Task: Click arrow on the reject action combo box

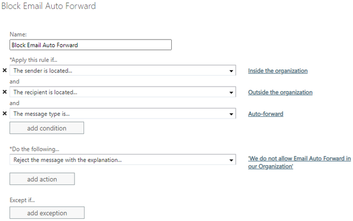Action: (x=231, y=160)
